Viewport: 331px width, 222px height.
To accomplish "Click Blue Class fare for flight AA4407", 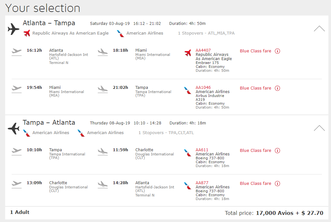I will click(x=256, y=51).
